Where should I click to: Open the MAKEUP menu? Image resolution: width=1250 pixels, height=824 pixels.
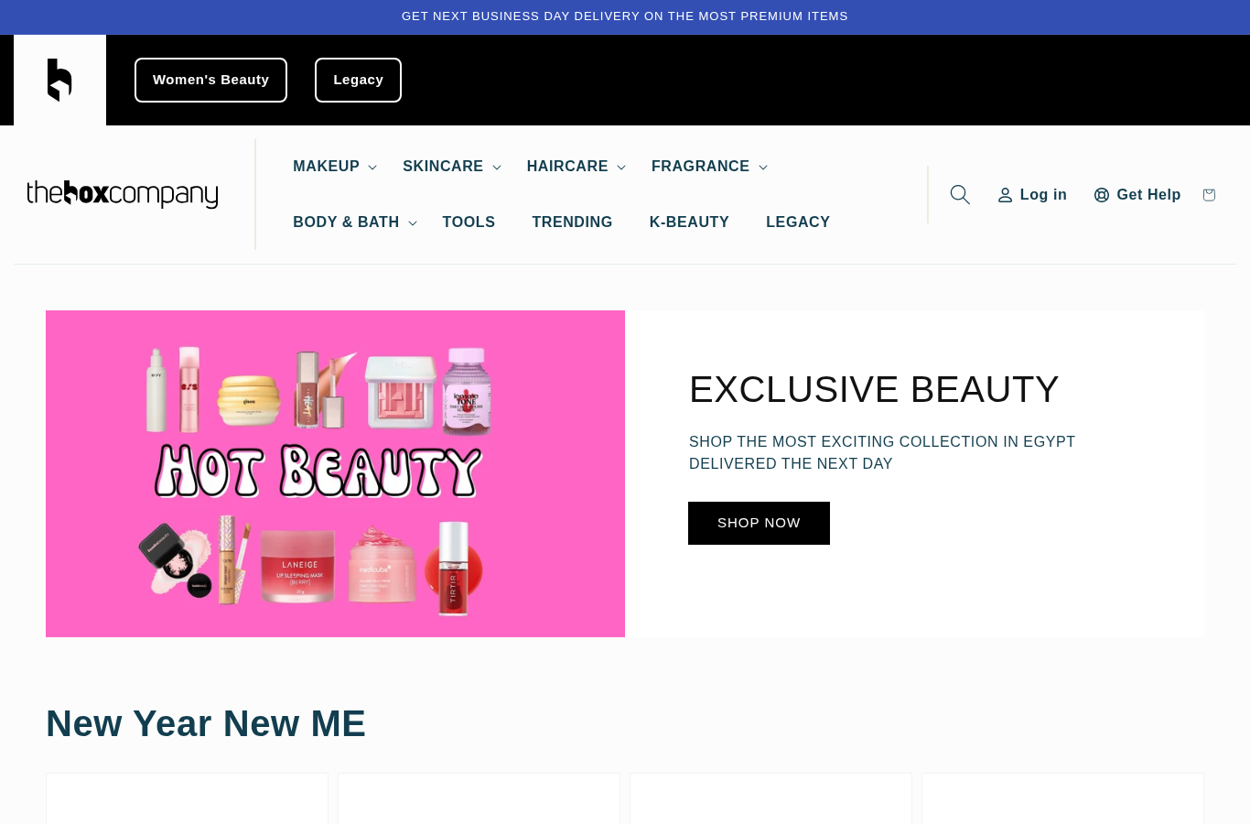tap(326, 167)
